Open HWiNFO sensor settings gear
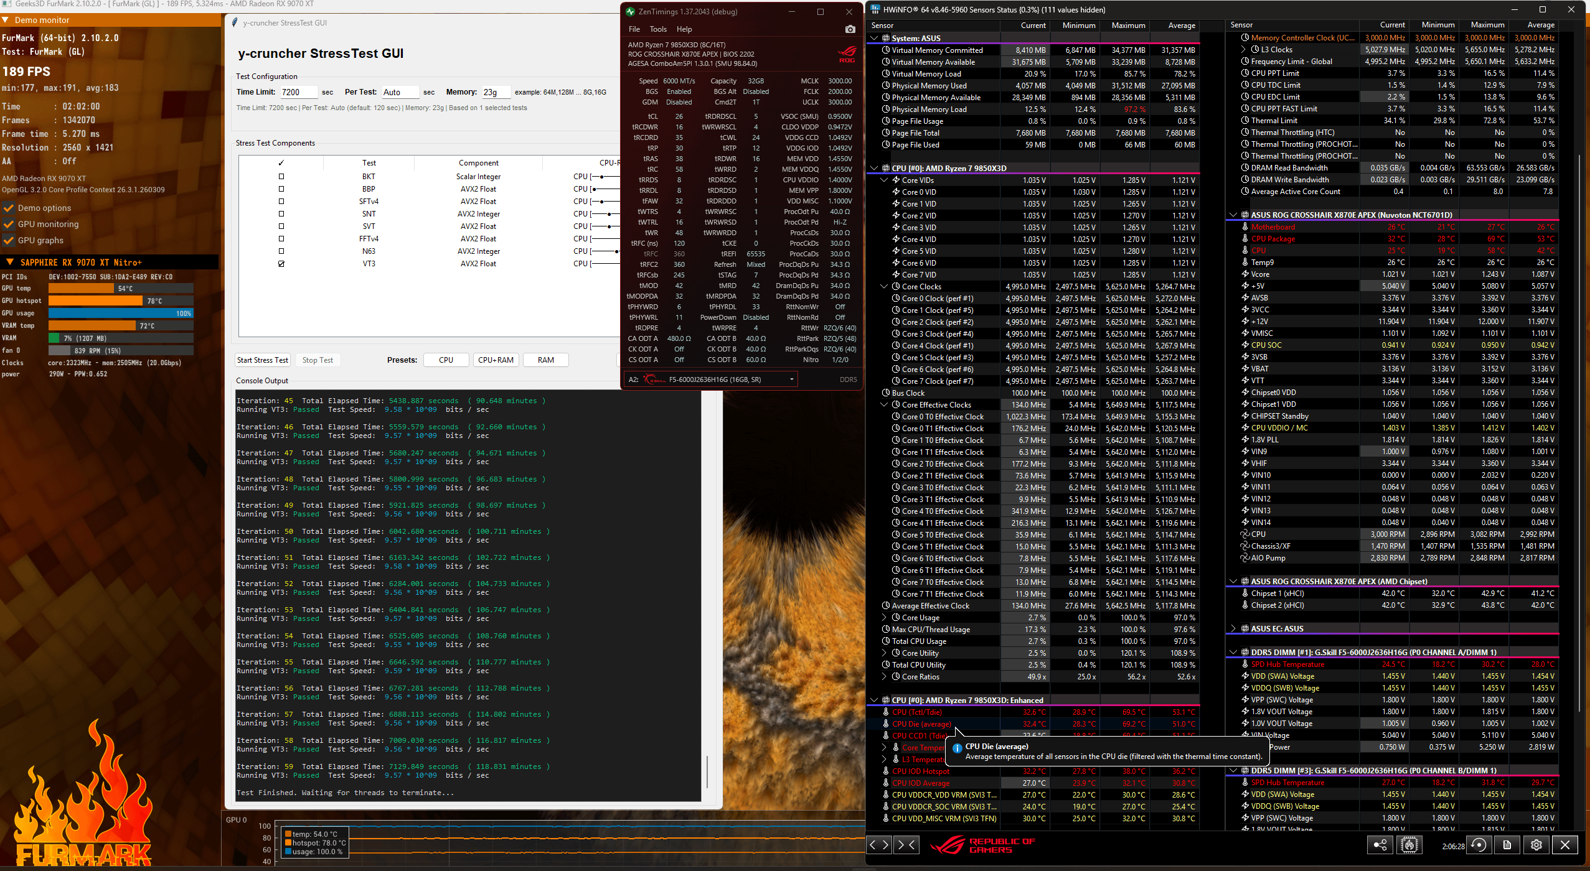The image size is (1590, 871). tap(1536, 845)
